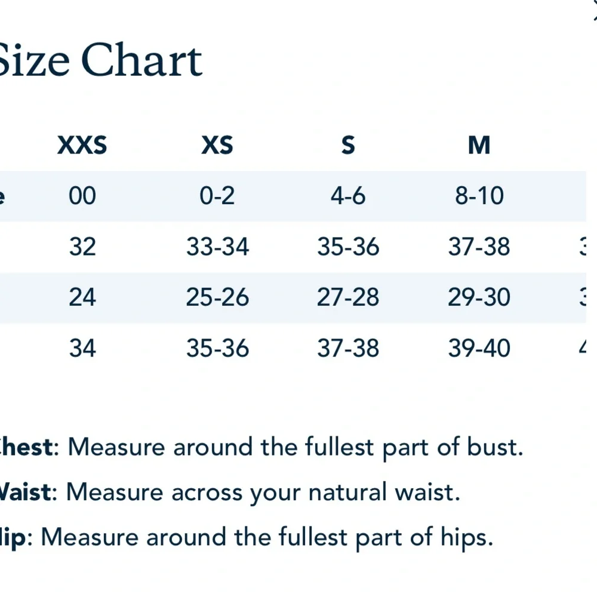Click the 27-28 waist measurement cell
The width and height of the screenshot is (597, 597).
[348, 297]
